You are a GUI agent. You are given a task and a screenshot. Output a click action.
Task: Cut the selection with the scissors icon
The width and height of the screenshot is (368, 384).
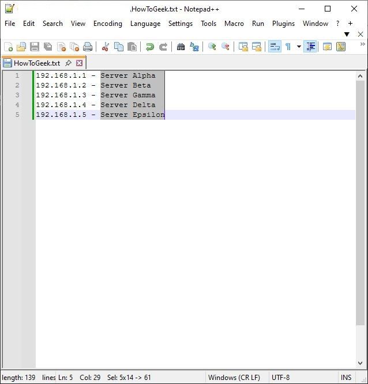[x=106, y=47]
